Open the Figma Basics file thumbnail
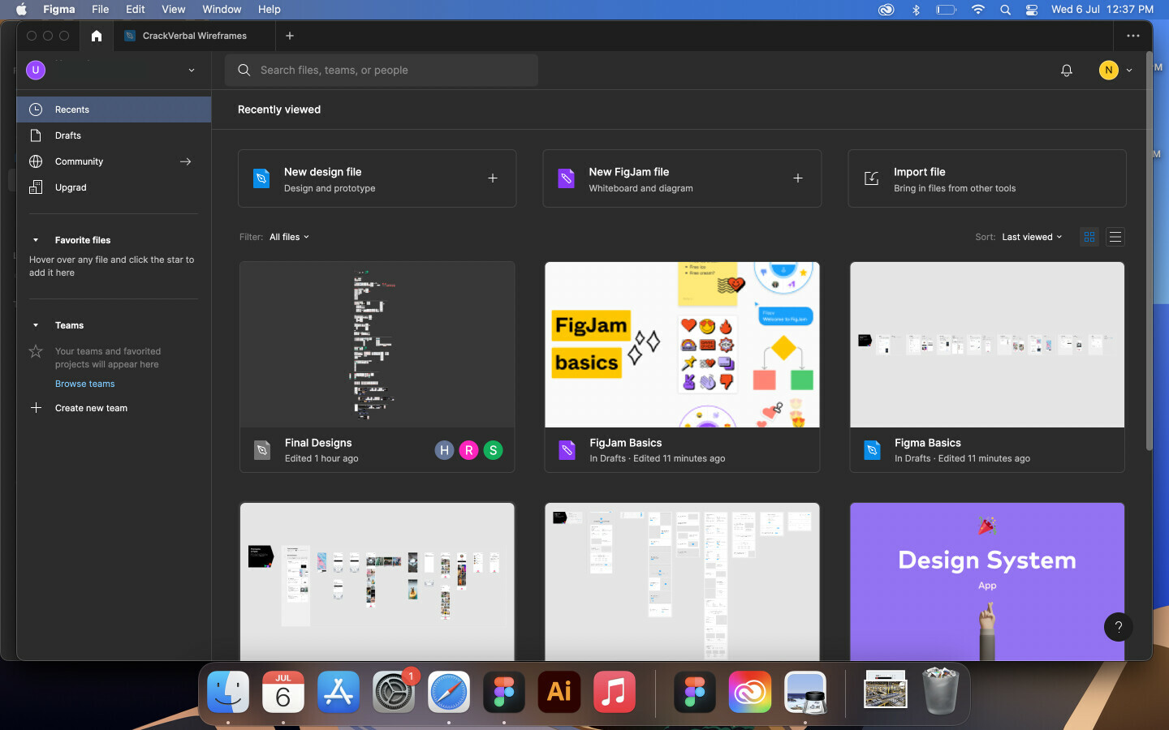The height and width of the screenshot is (730, 1169). click(x=987, y=345)
